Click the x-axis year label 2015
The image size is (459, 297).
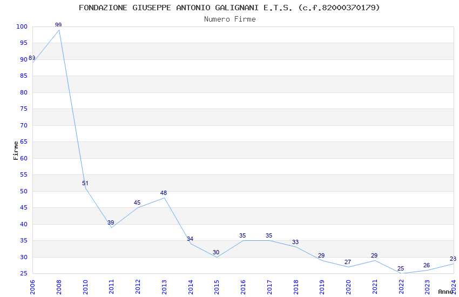pyautogui.click(x=217, y=287)
